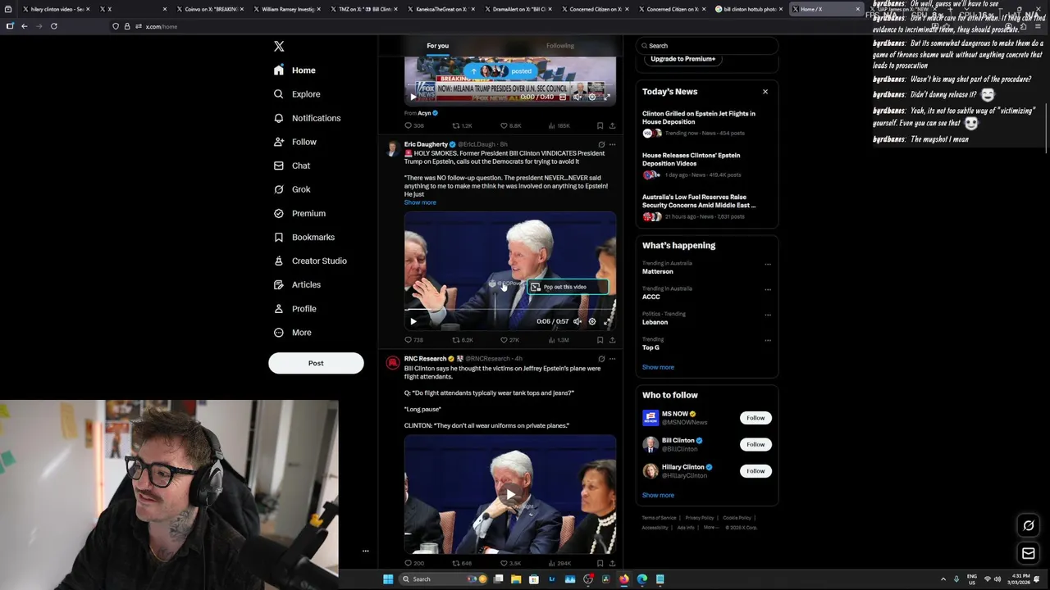Expand Eric Daugherty post with Show more
Screen dimensions: 1050x590
pos(420,202)
